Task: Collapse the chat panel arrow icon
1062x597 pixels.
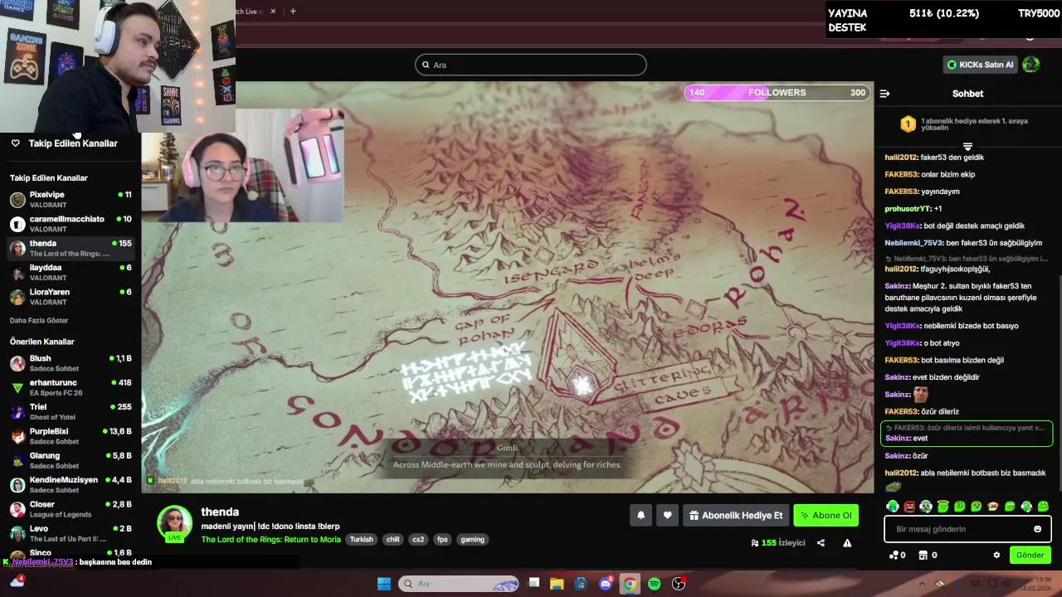Action: (x=884, y=94)
